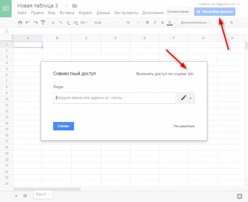Open the edit permission pencil dropdown
This screenshot has width=248, height=202.
click(x=186, y=98)
